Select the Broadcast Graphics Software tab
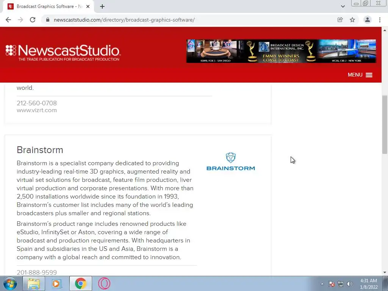This screenshot has width=388, height=291. (x=48, y=6)
